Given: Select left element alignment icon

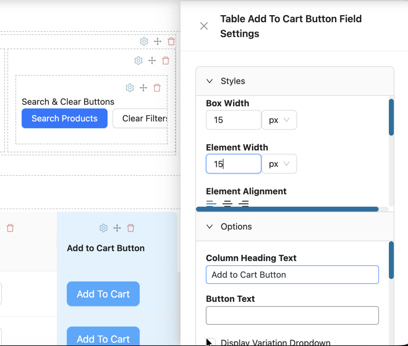Looking at the screenshot, I should tap(211, 203).
